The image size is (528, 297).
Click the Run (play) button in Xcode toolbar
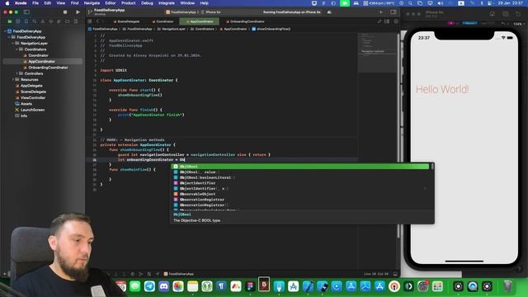pos(78,12)
